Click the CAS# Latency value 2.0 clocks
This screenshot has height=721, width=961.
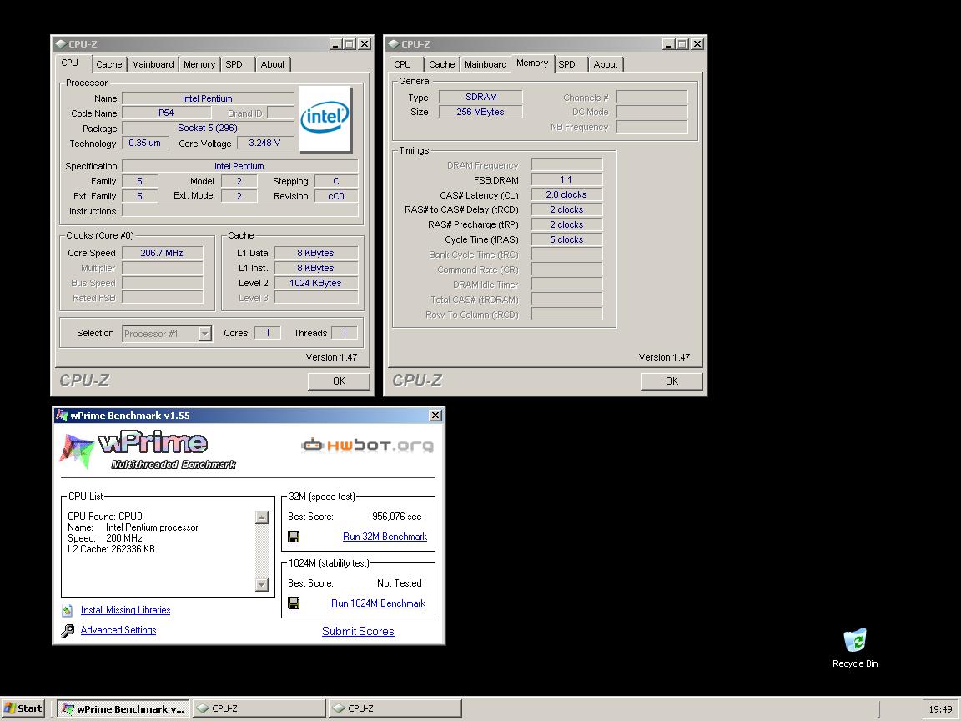[566, 194]
